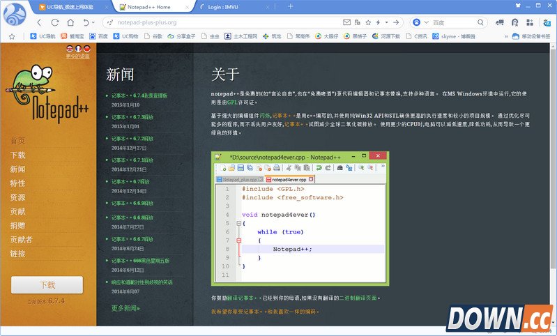The image size is (557, 336).
Task: Click the UC browser logo avatar
Action: pos(14,14)
